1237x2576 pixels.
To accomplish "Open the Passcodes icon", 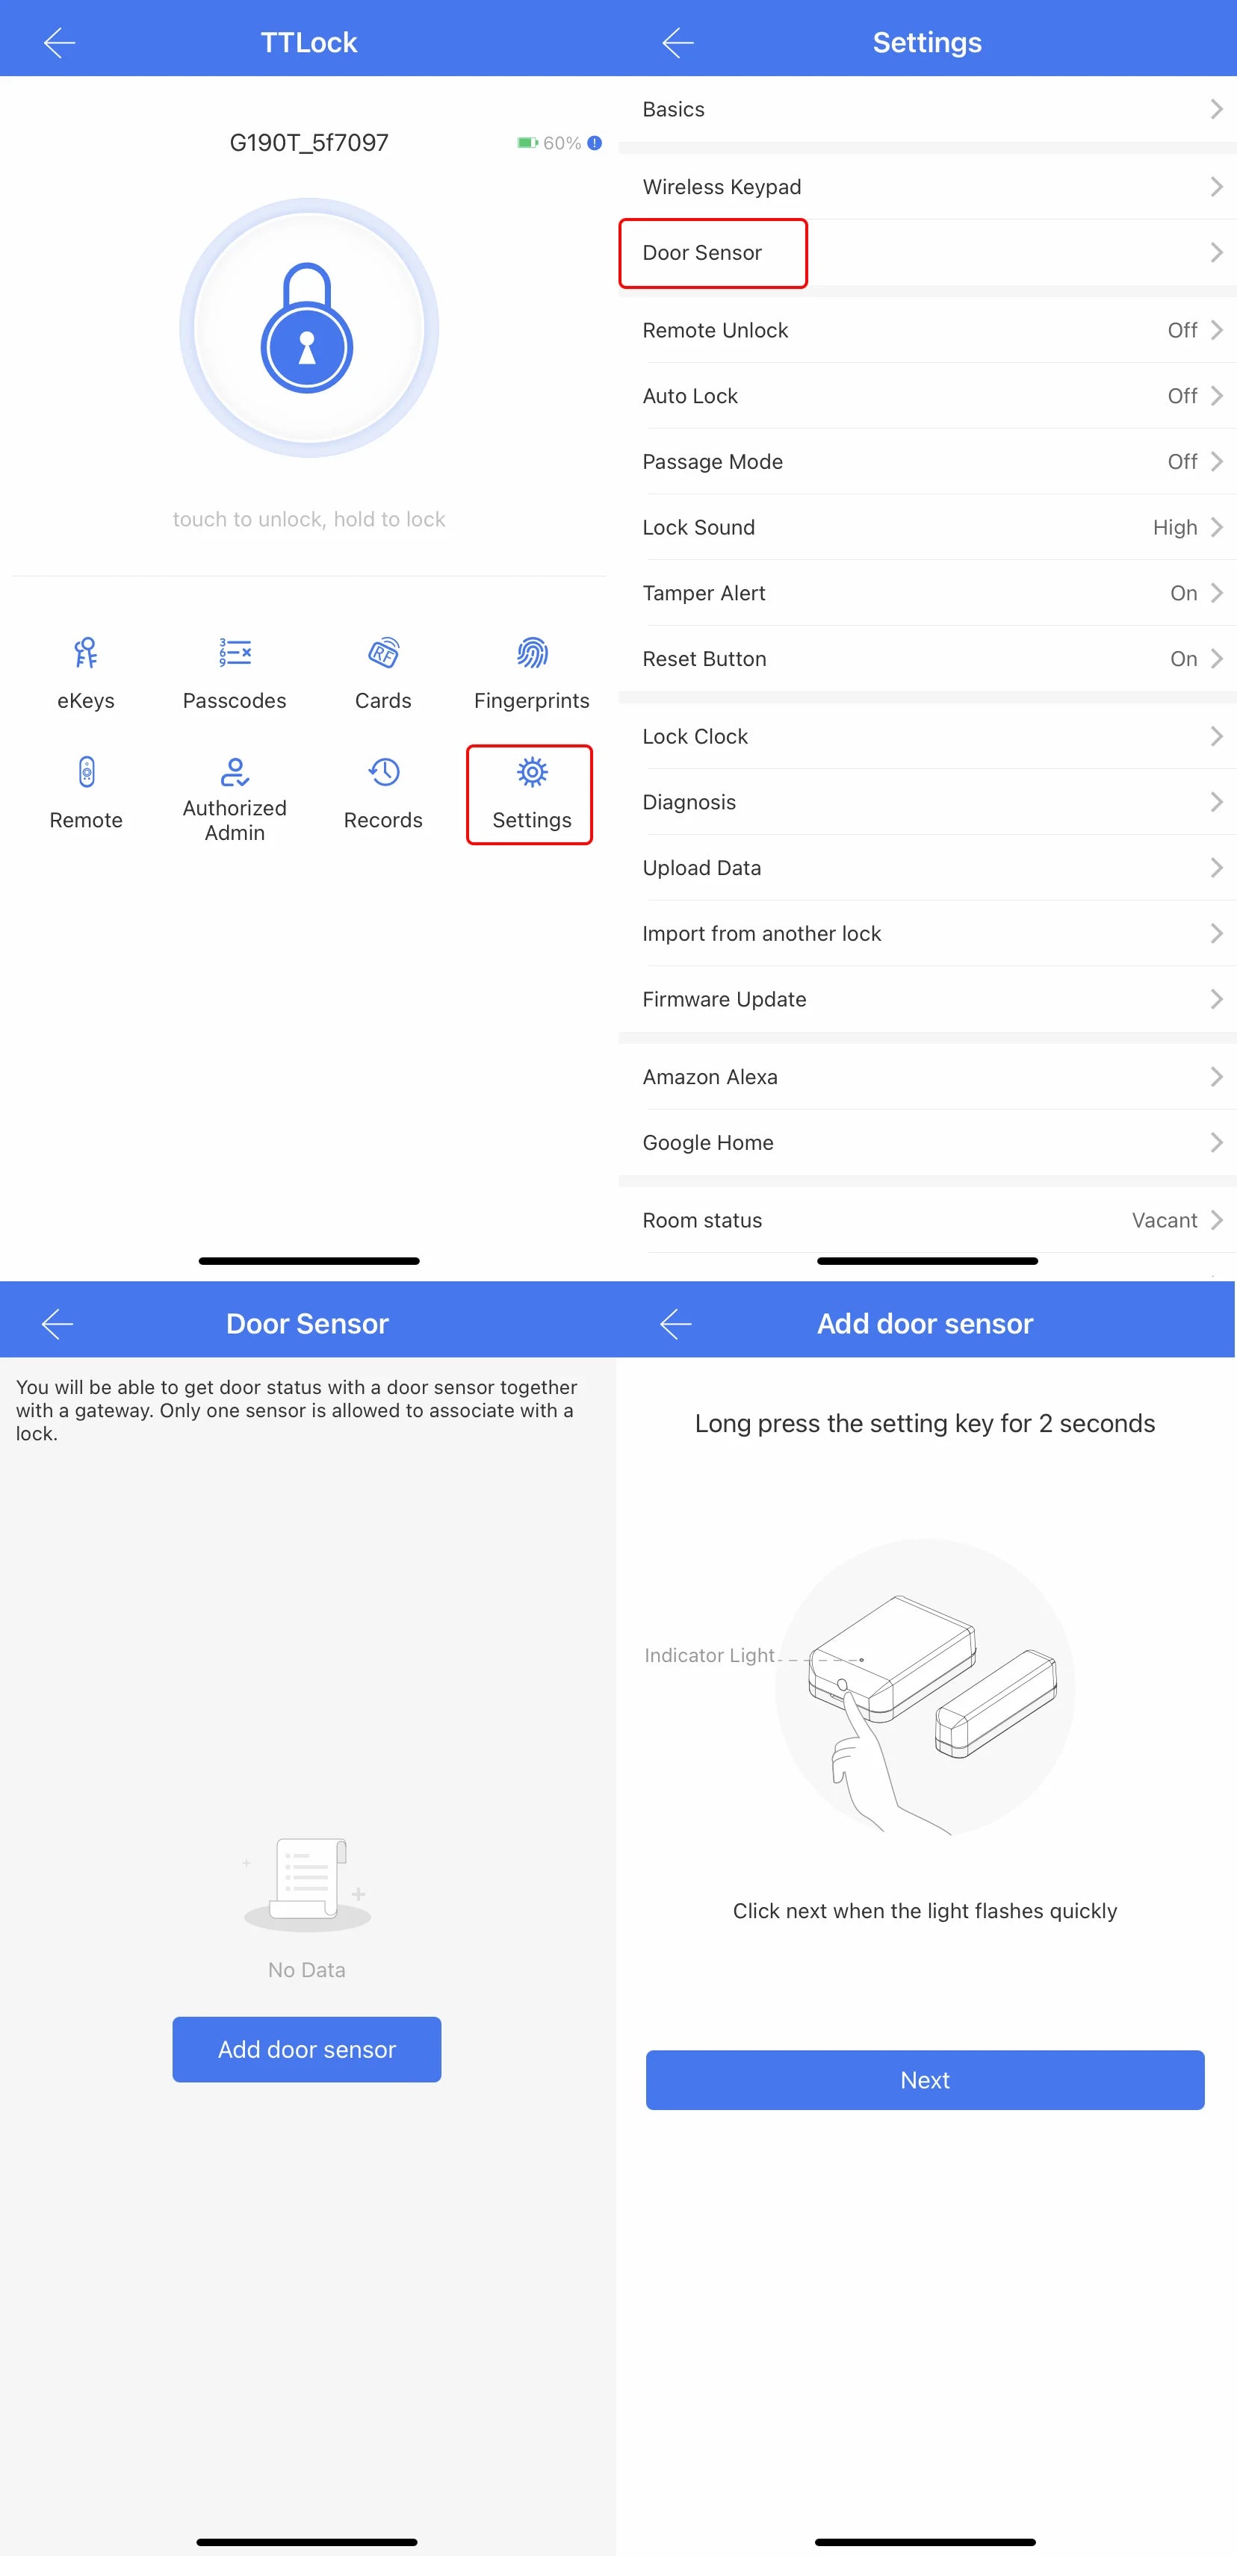I will (x=235, y=653).
